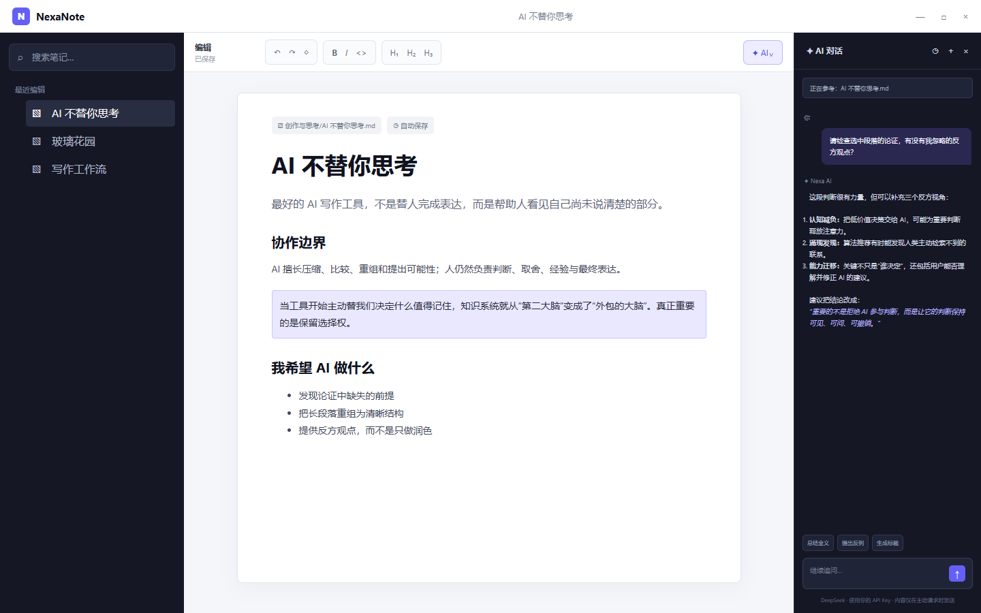This screenshot has width=981, height=613.
Task: Click the note icon beside 写作工作流
Action: [x=37, y=169]
